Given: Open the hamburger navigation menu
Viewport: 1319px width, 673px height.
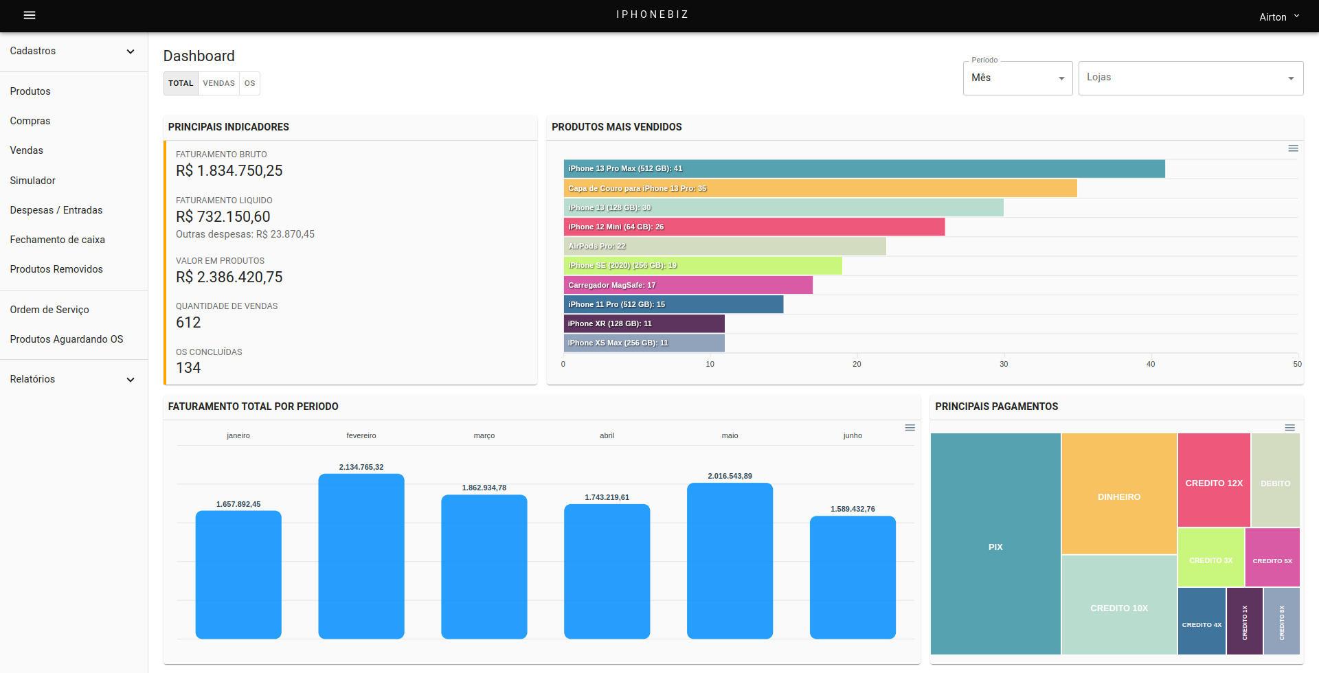Looking at the screenshot, I should click(30, 15).
